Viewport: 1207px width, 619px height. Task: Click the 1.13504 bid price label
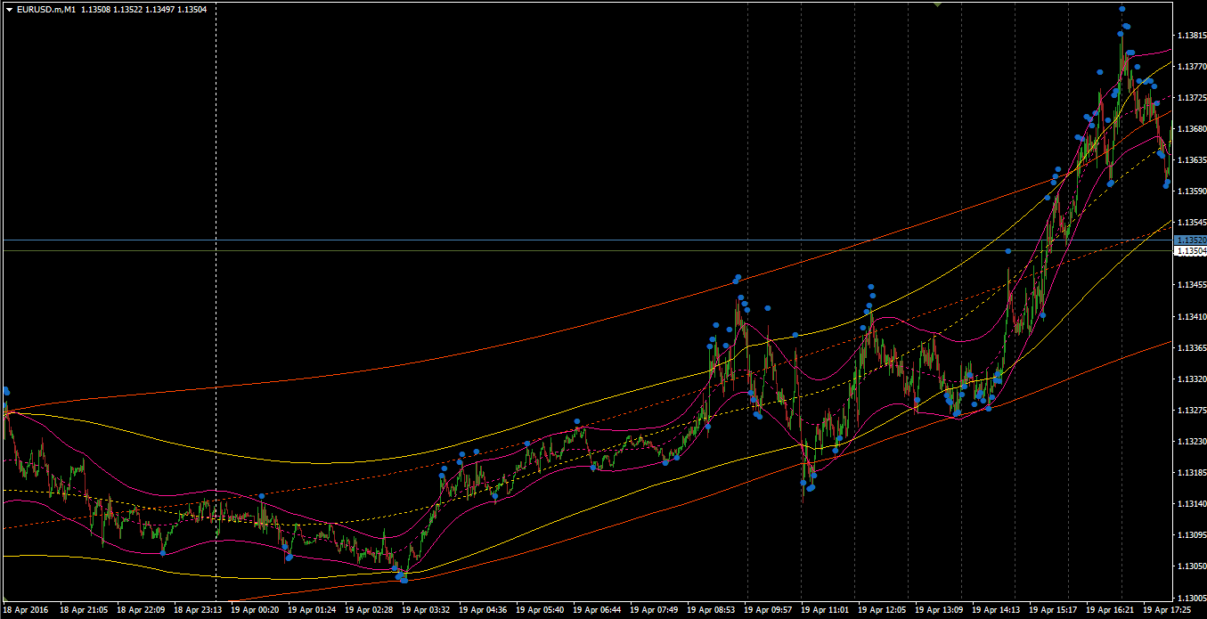click(x=1190, y=251)
